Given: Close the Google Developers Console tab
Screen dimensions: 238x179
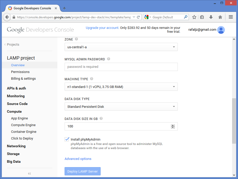Looking at the screenshot, I should pos(56,8).
